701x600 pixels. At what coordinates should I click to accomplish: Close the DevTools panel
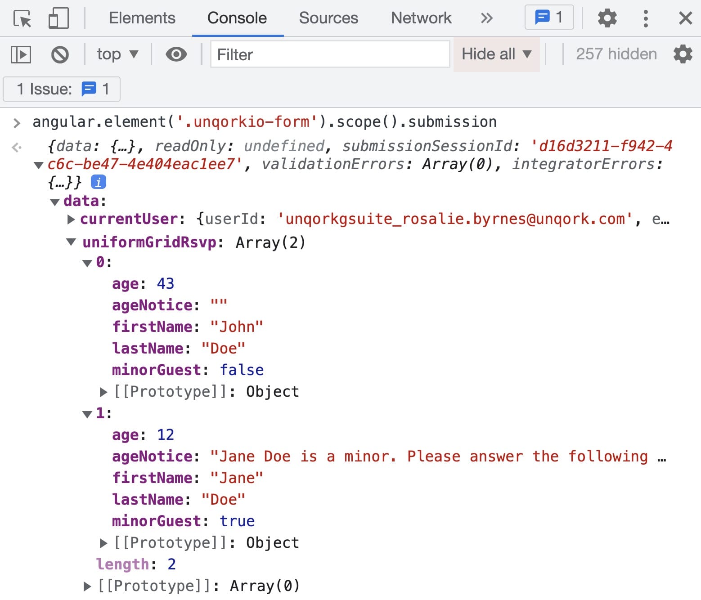pos(685,18)
